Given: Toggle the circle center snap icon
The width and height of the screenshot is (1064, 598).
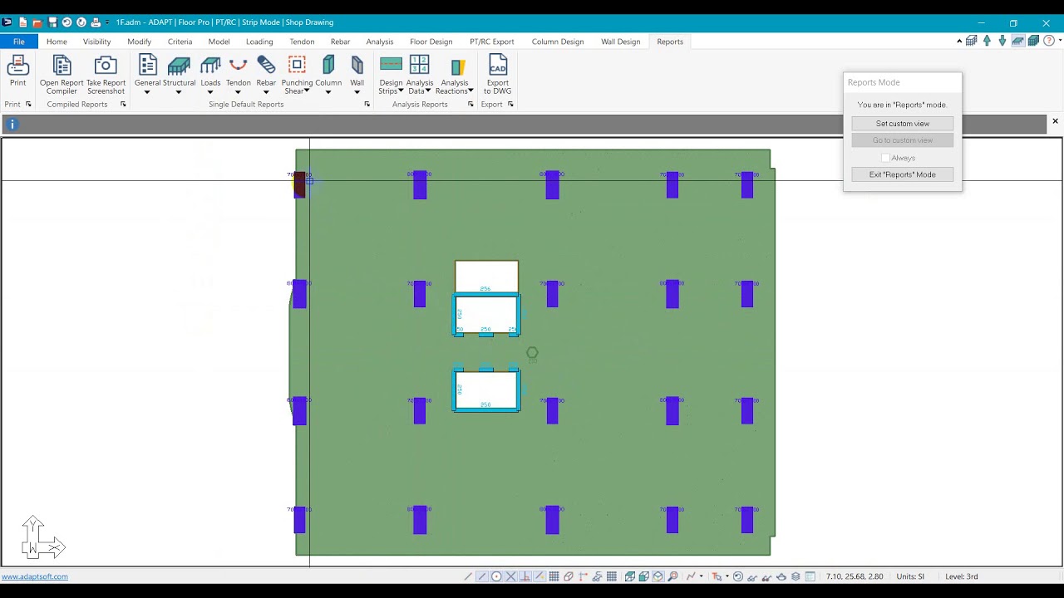Looking at the screenshot, I should tap(496, 576).
